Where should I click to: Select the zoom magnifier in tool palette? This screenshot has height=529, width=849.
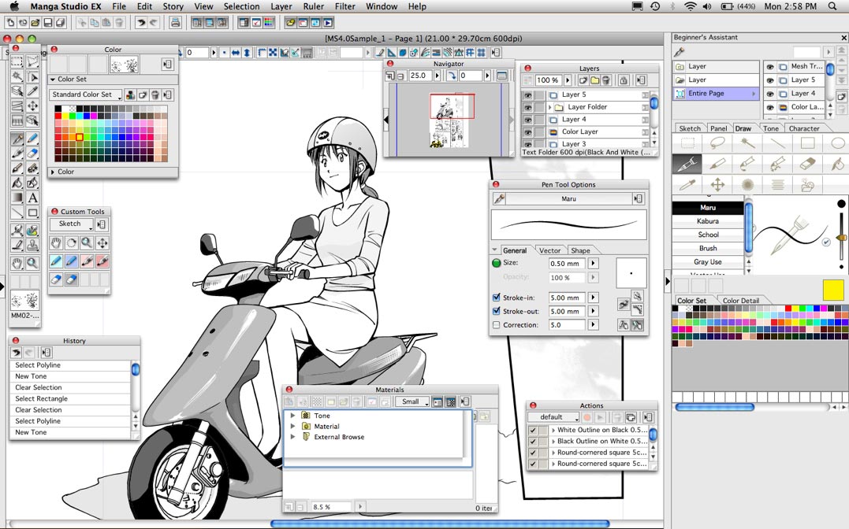32,263
